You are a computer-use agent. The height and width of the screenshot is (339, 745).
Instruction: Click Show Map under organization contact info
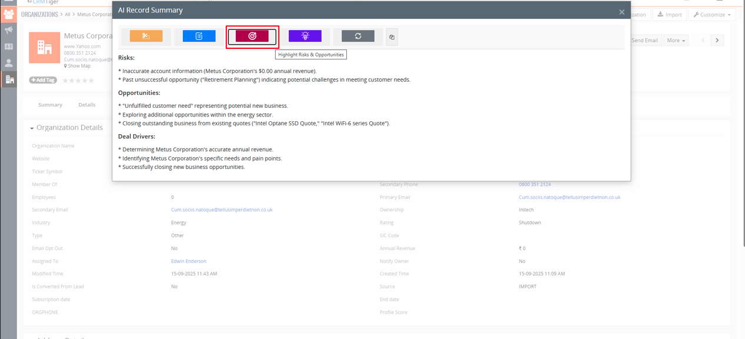78,66
